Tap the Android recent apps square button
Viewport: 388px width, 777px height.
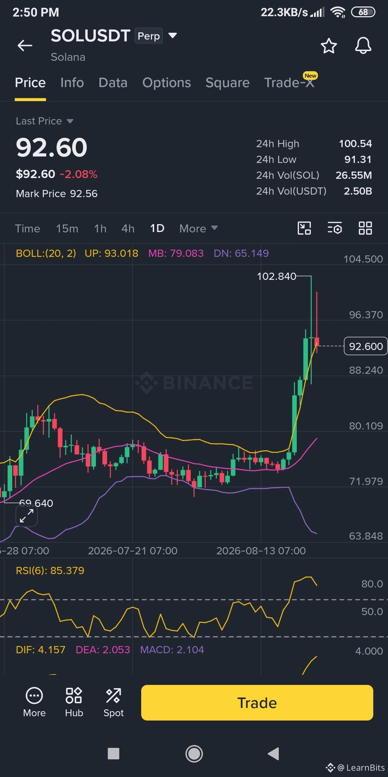[114, 753]
